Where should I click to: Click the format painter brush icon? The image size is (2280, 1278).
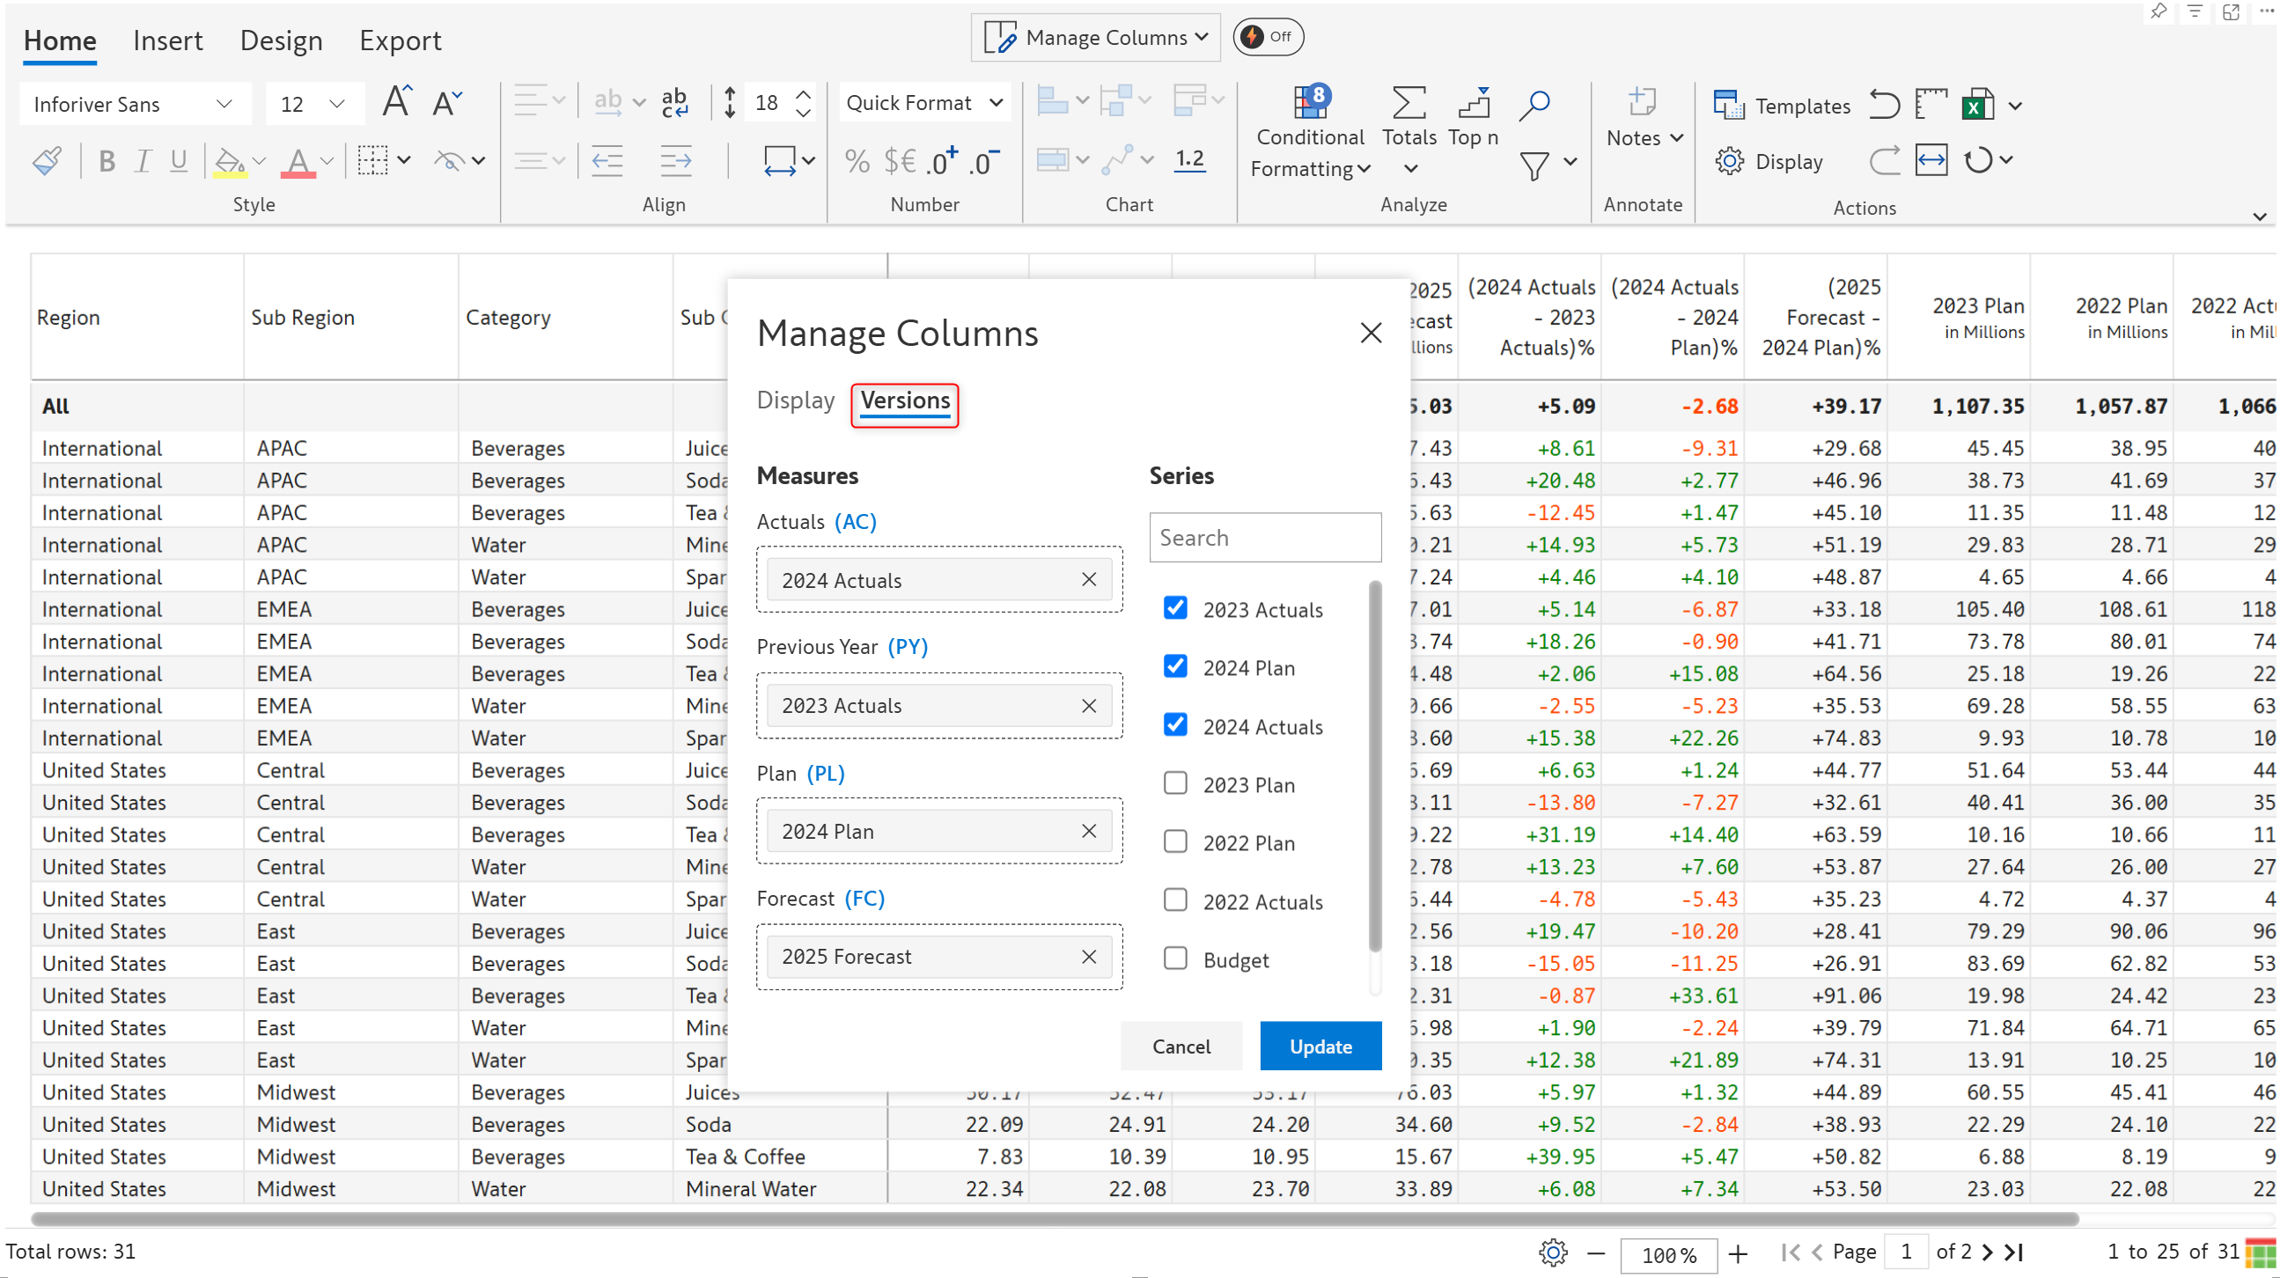tap(47, 161)
